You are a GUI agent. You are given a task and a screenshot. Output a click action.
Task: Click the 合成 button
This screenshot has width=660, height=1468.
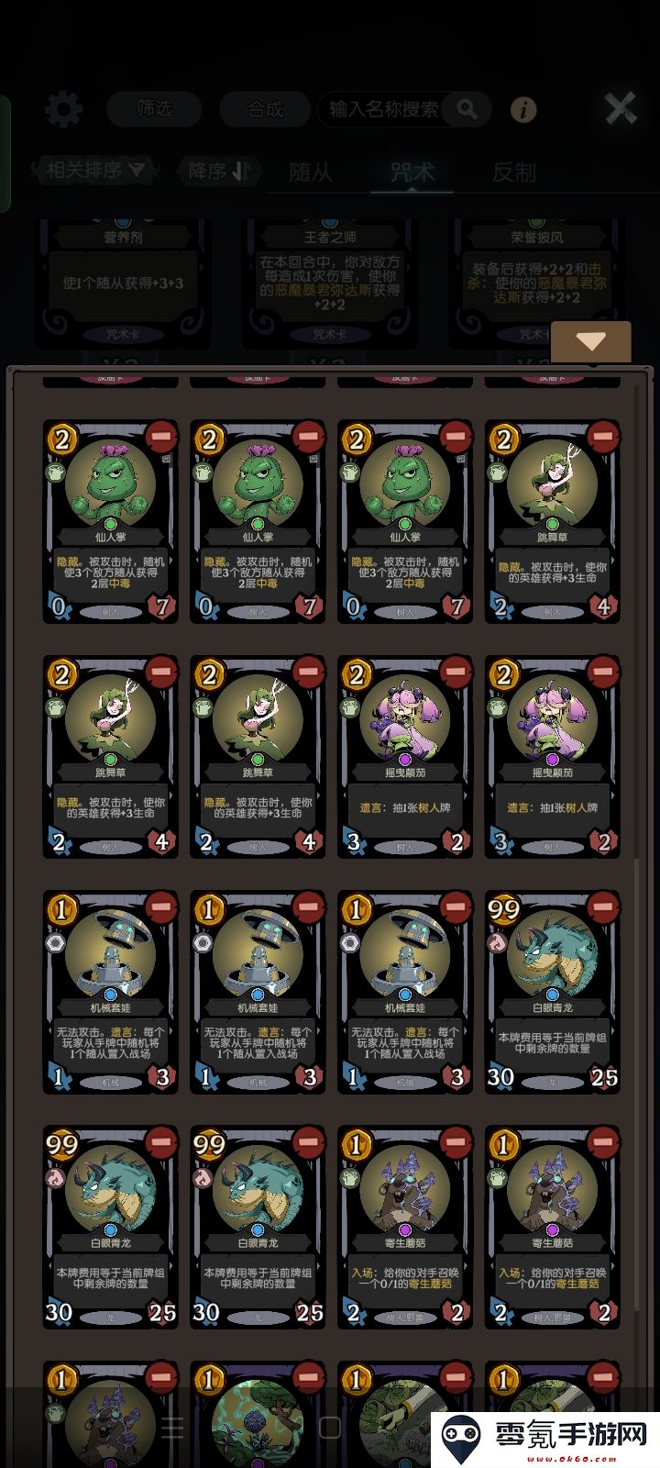coord(266,109)
